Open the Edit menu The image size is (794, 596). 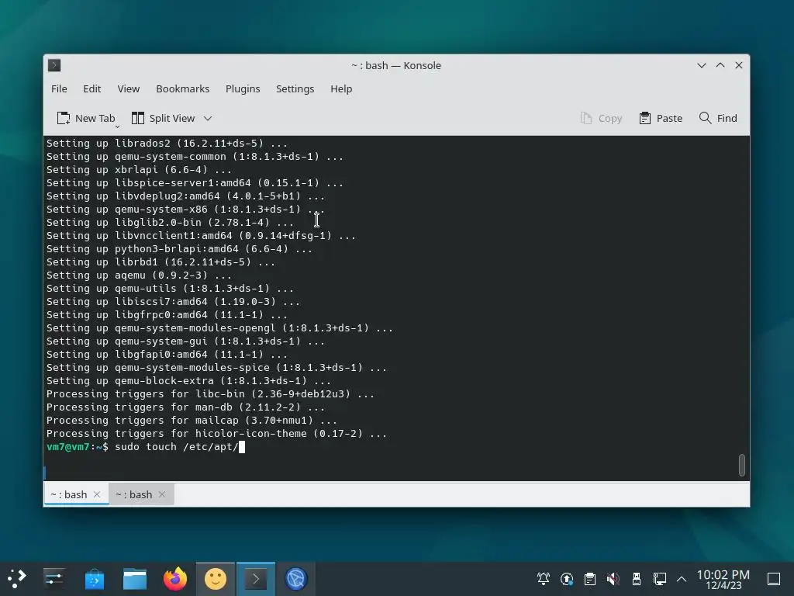click(91, 88)
